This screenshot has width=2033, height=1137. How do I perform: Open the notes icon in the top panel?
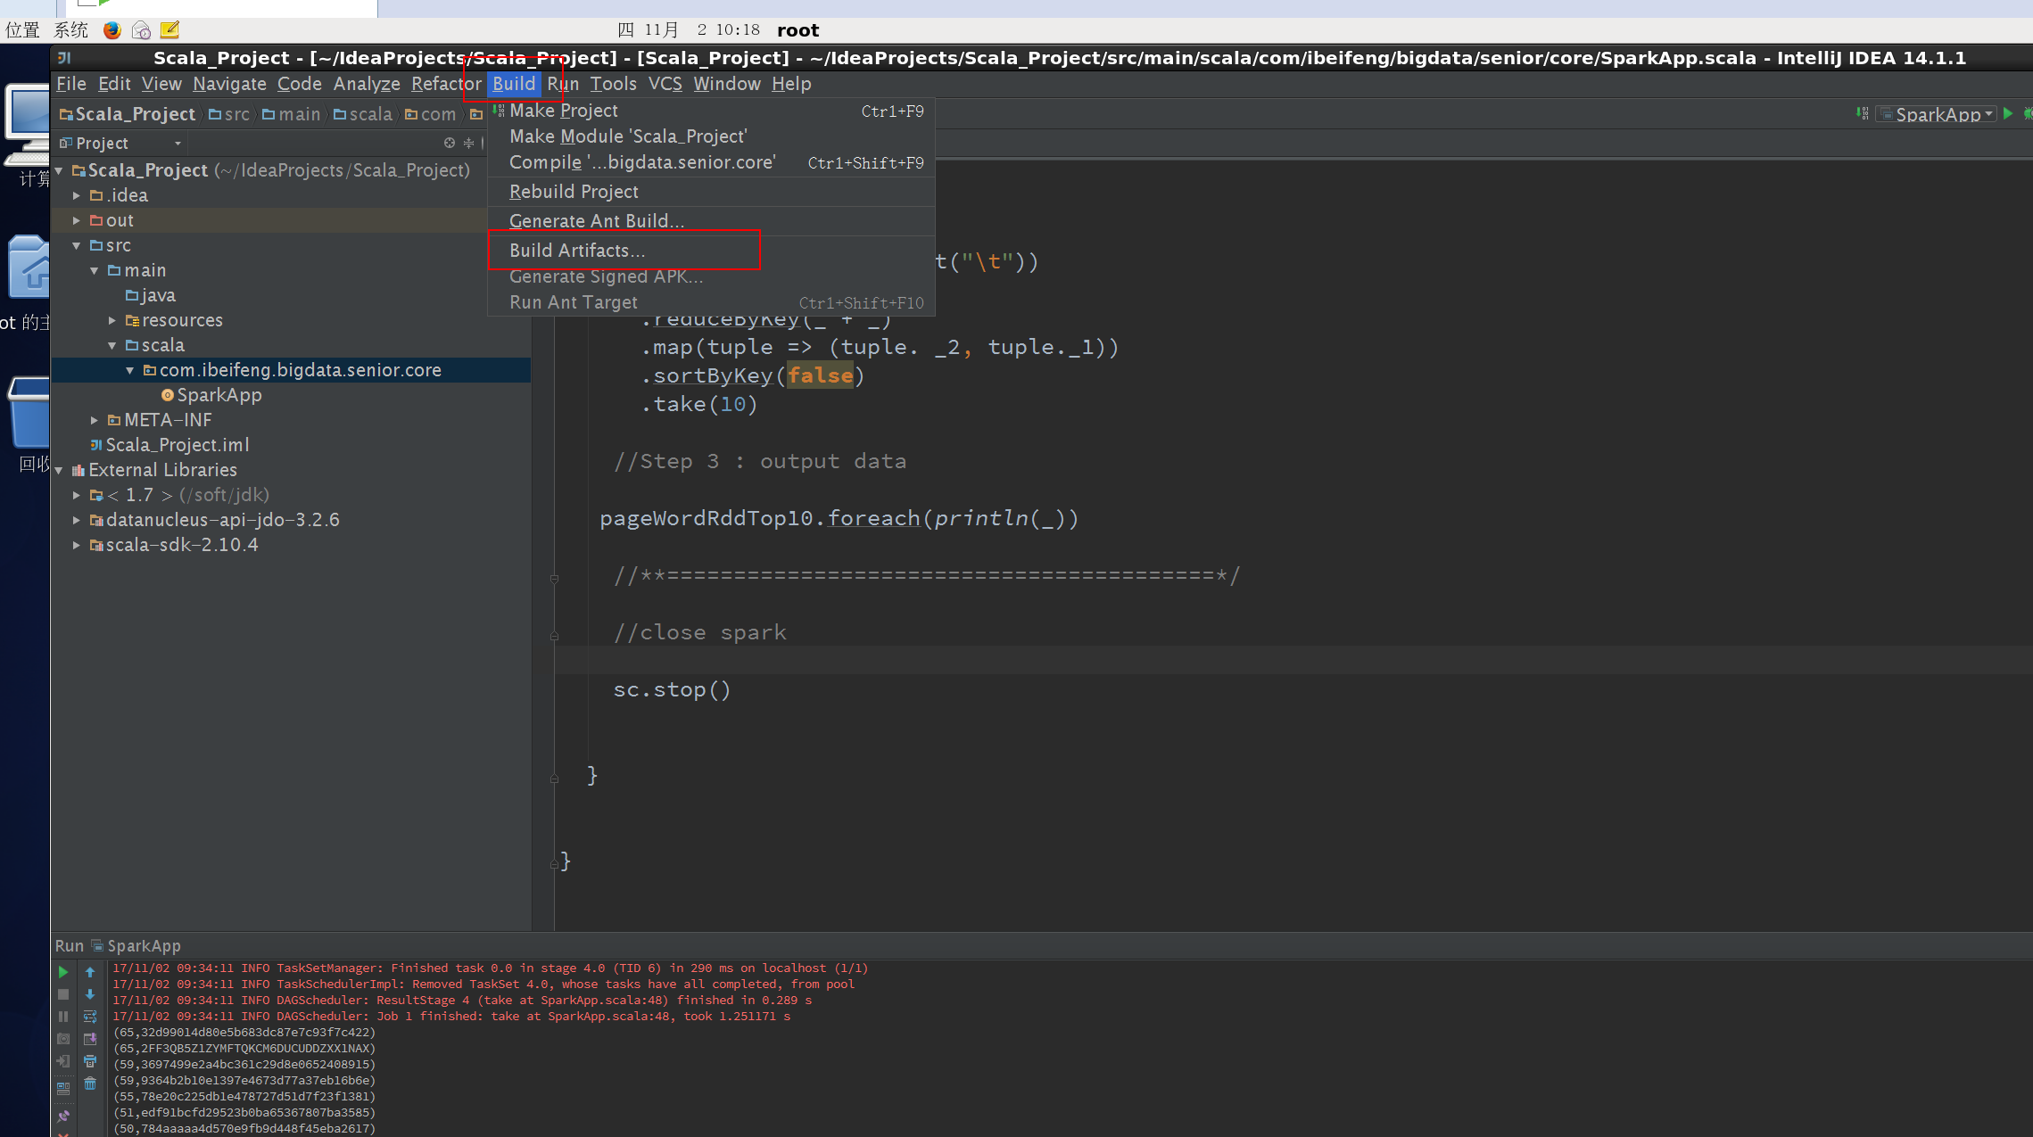click(x=169, y=29)
